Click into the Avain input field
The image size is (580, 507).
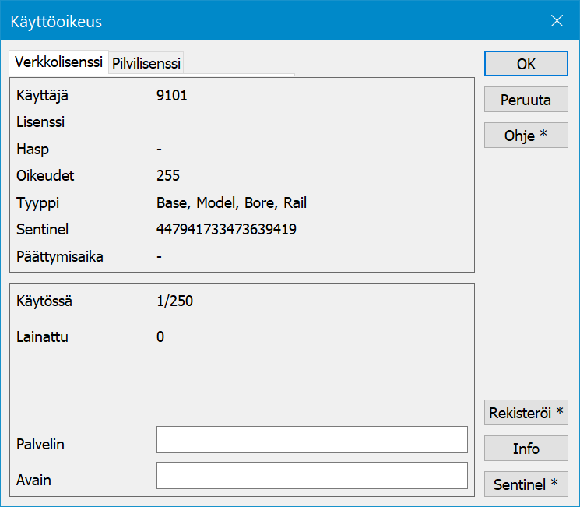click(x=311, y=475)
